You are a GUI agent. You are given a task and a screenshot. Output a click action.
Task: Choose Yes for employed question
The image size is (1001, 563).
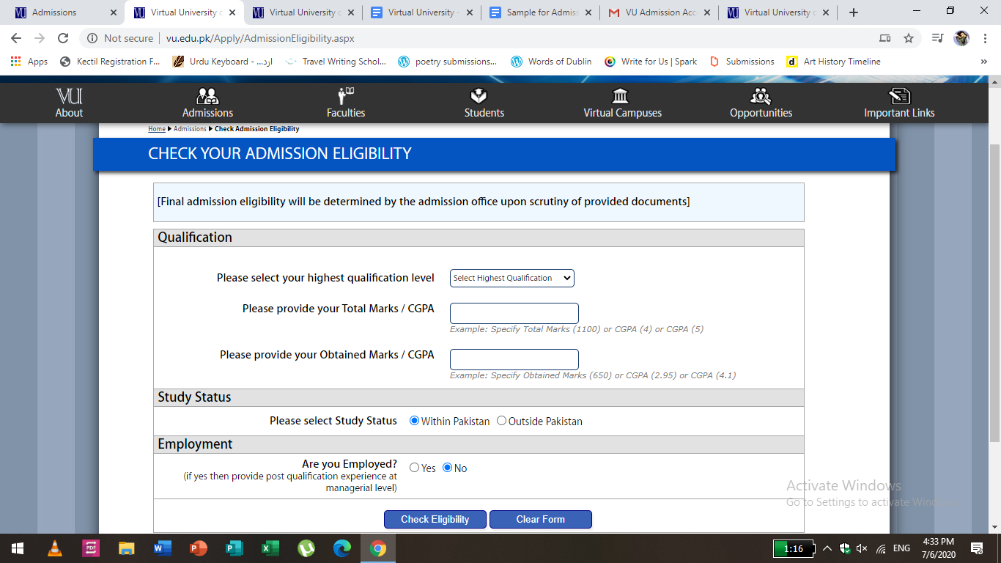coord(415,468)
